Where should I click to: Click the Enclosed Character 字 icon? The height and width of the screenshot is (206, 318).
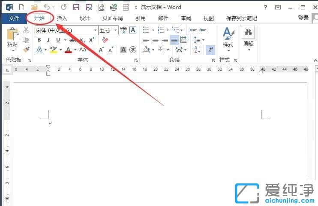pos(133,50)
